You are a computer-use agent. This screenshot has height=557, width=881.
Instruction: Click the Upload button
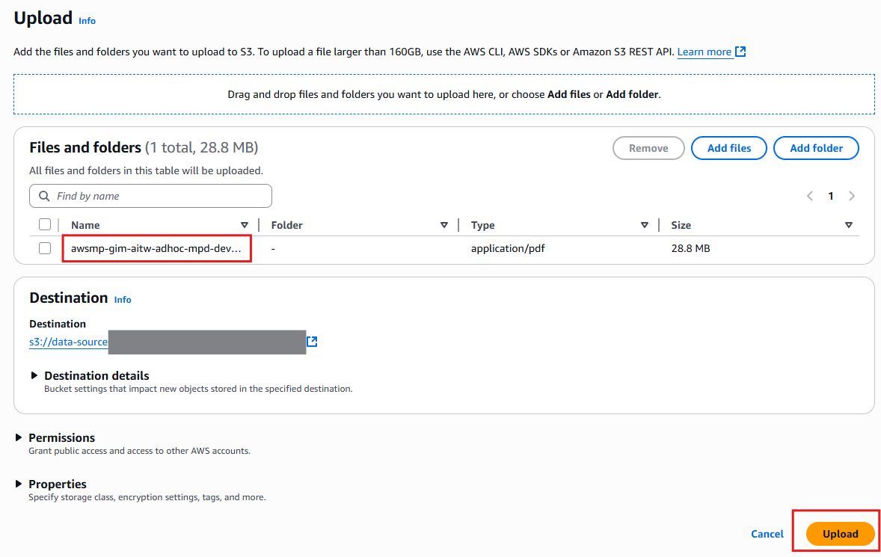coord(840,534)
